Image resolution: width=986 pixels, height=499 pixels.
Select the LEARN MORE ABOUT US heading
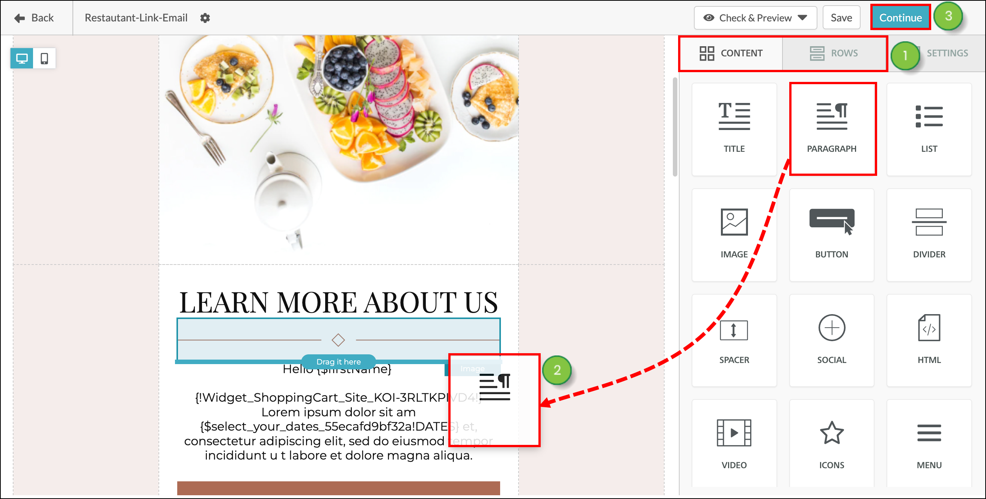pyautogui.click(x=338, y=302)
